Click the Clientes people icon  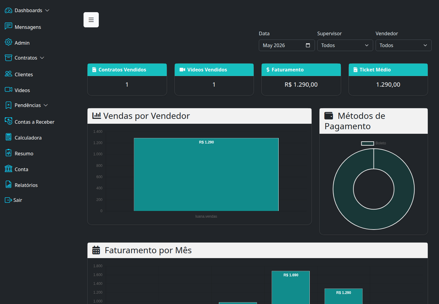(x=9, y=74)
